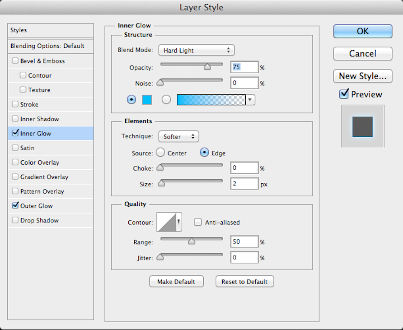Click the Size field showing 2
Screen dimensions: 403x330
pyautogui.click(x=244, y=184)
